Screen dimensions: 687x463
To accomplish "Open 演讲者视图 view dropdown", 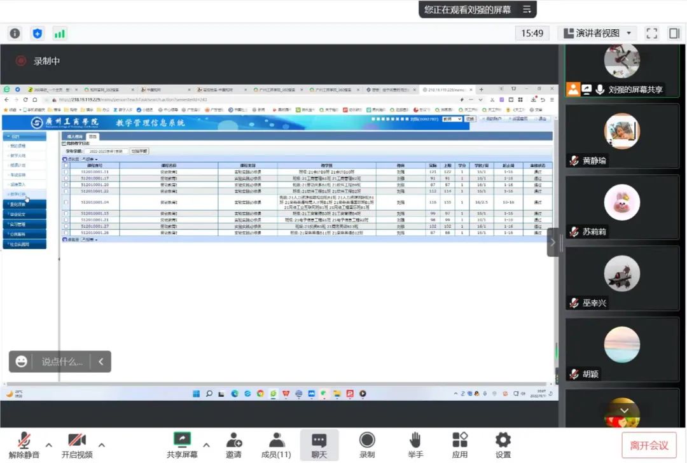I will (x=597, y=33).
